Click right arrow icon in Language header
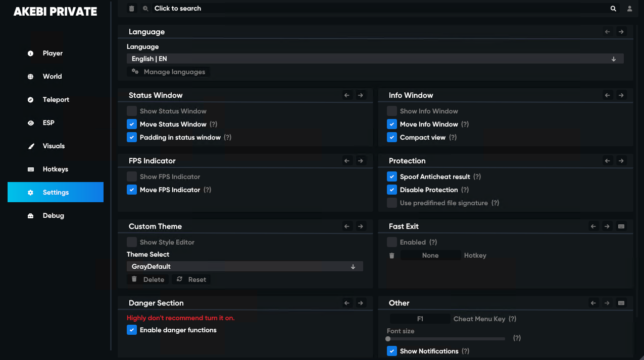The image size is (644, 360). click(x=621, y=32)
